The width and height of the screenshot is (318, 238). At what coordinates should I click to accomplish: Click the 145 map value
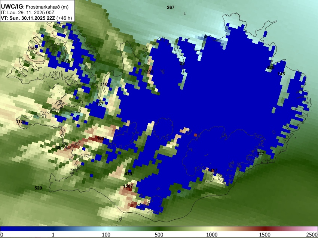[x=281, y=74]
